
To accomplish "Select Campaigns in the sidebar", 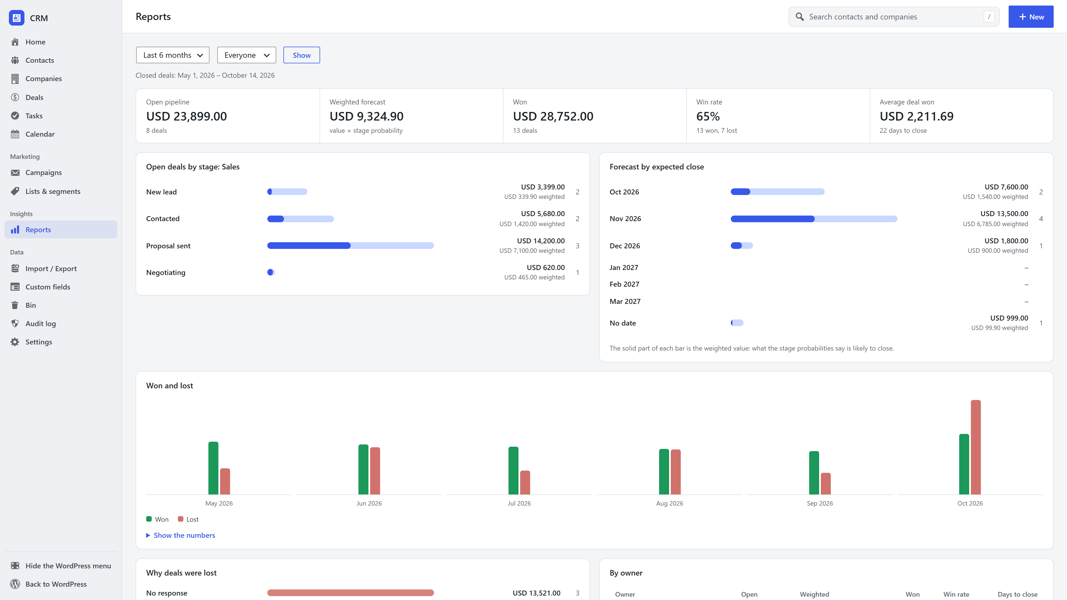I will coord(61,173).
